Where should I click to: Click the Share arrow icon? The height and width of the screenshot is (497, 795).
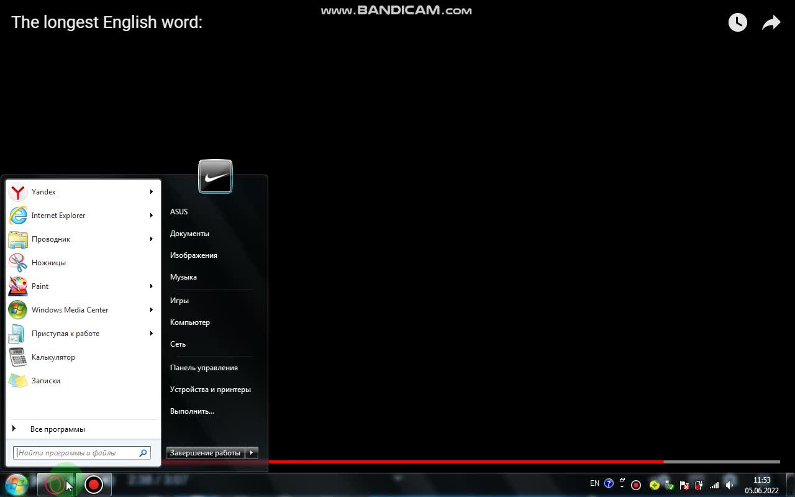771,23
